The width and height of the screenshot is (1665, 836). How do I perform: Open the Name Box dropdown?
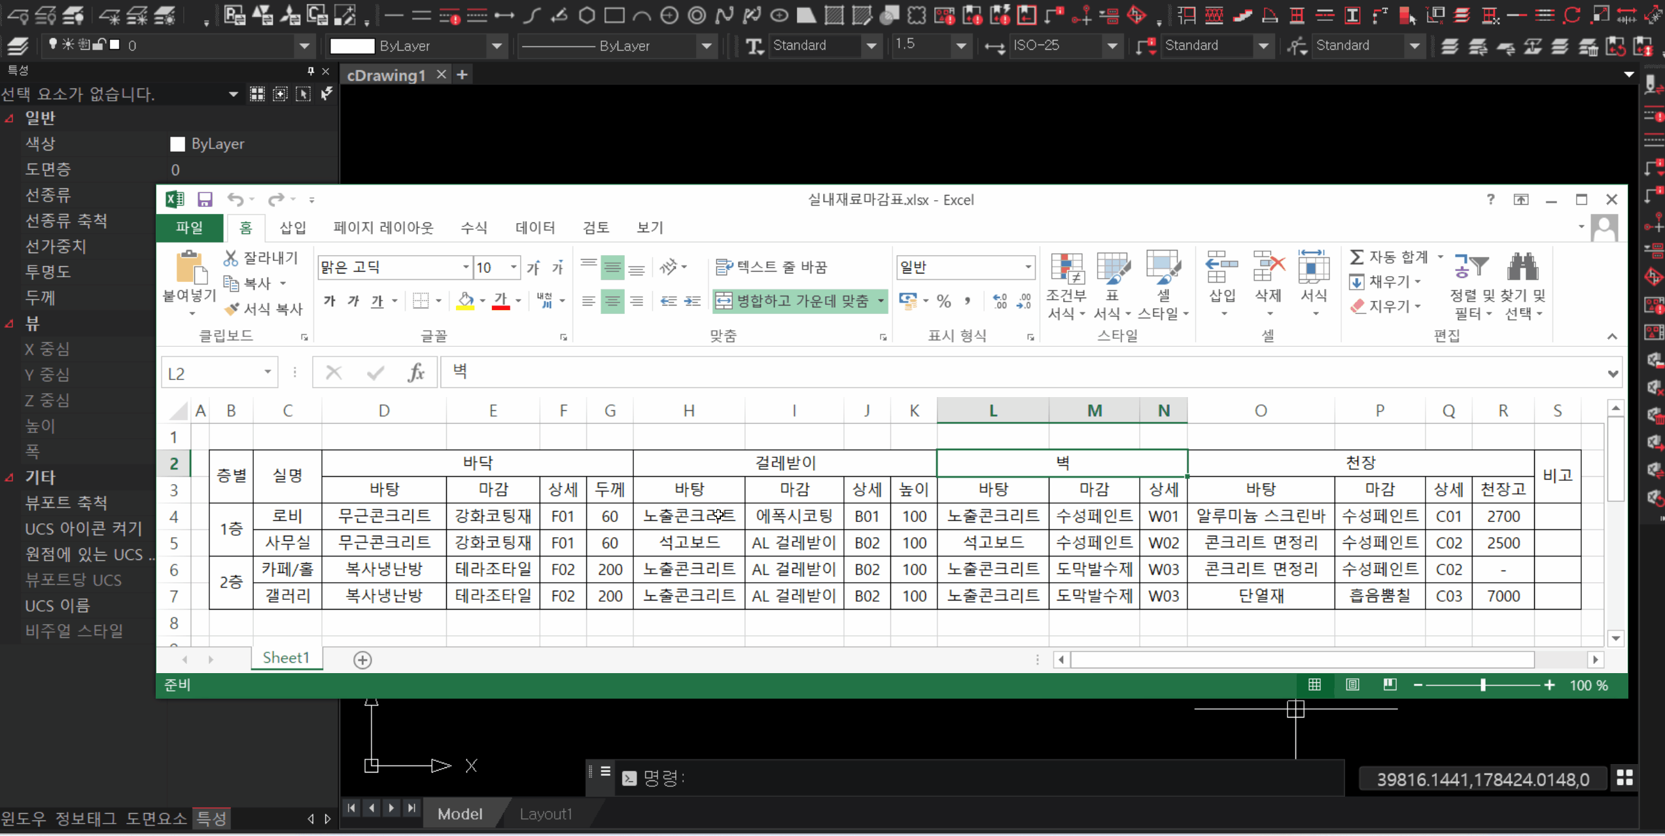click(x=268, y=372)
